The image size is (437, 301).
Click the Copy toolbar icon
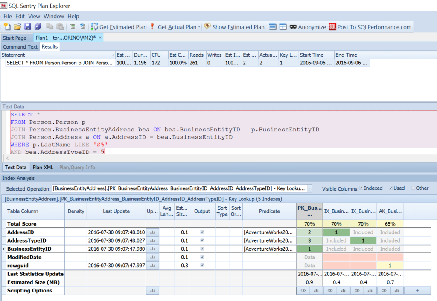(50, 27)
